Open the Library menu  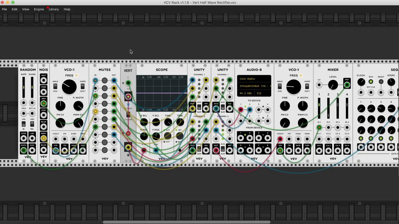coord(54,9)
